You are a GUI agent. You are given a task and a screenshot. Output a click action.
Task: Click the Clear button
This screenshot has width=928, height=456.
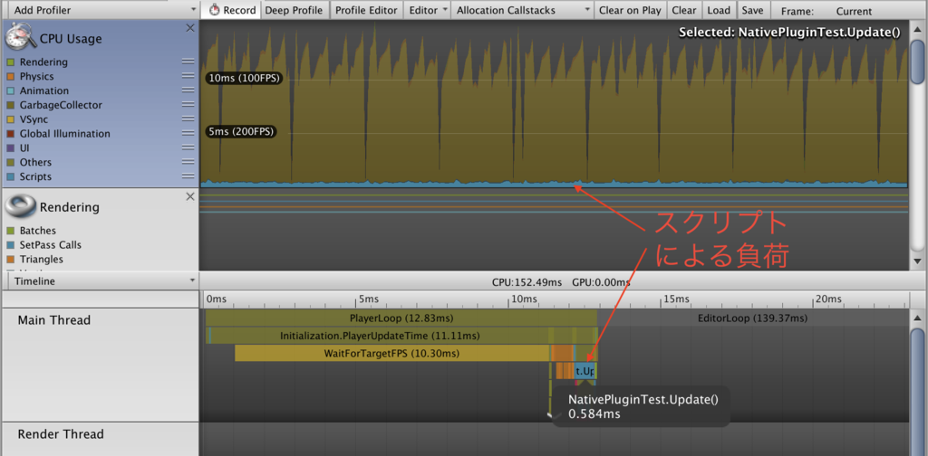tap(684, 10)
